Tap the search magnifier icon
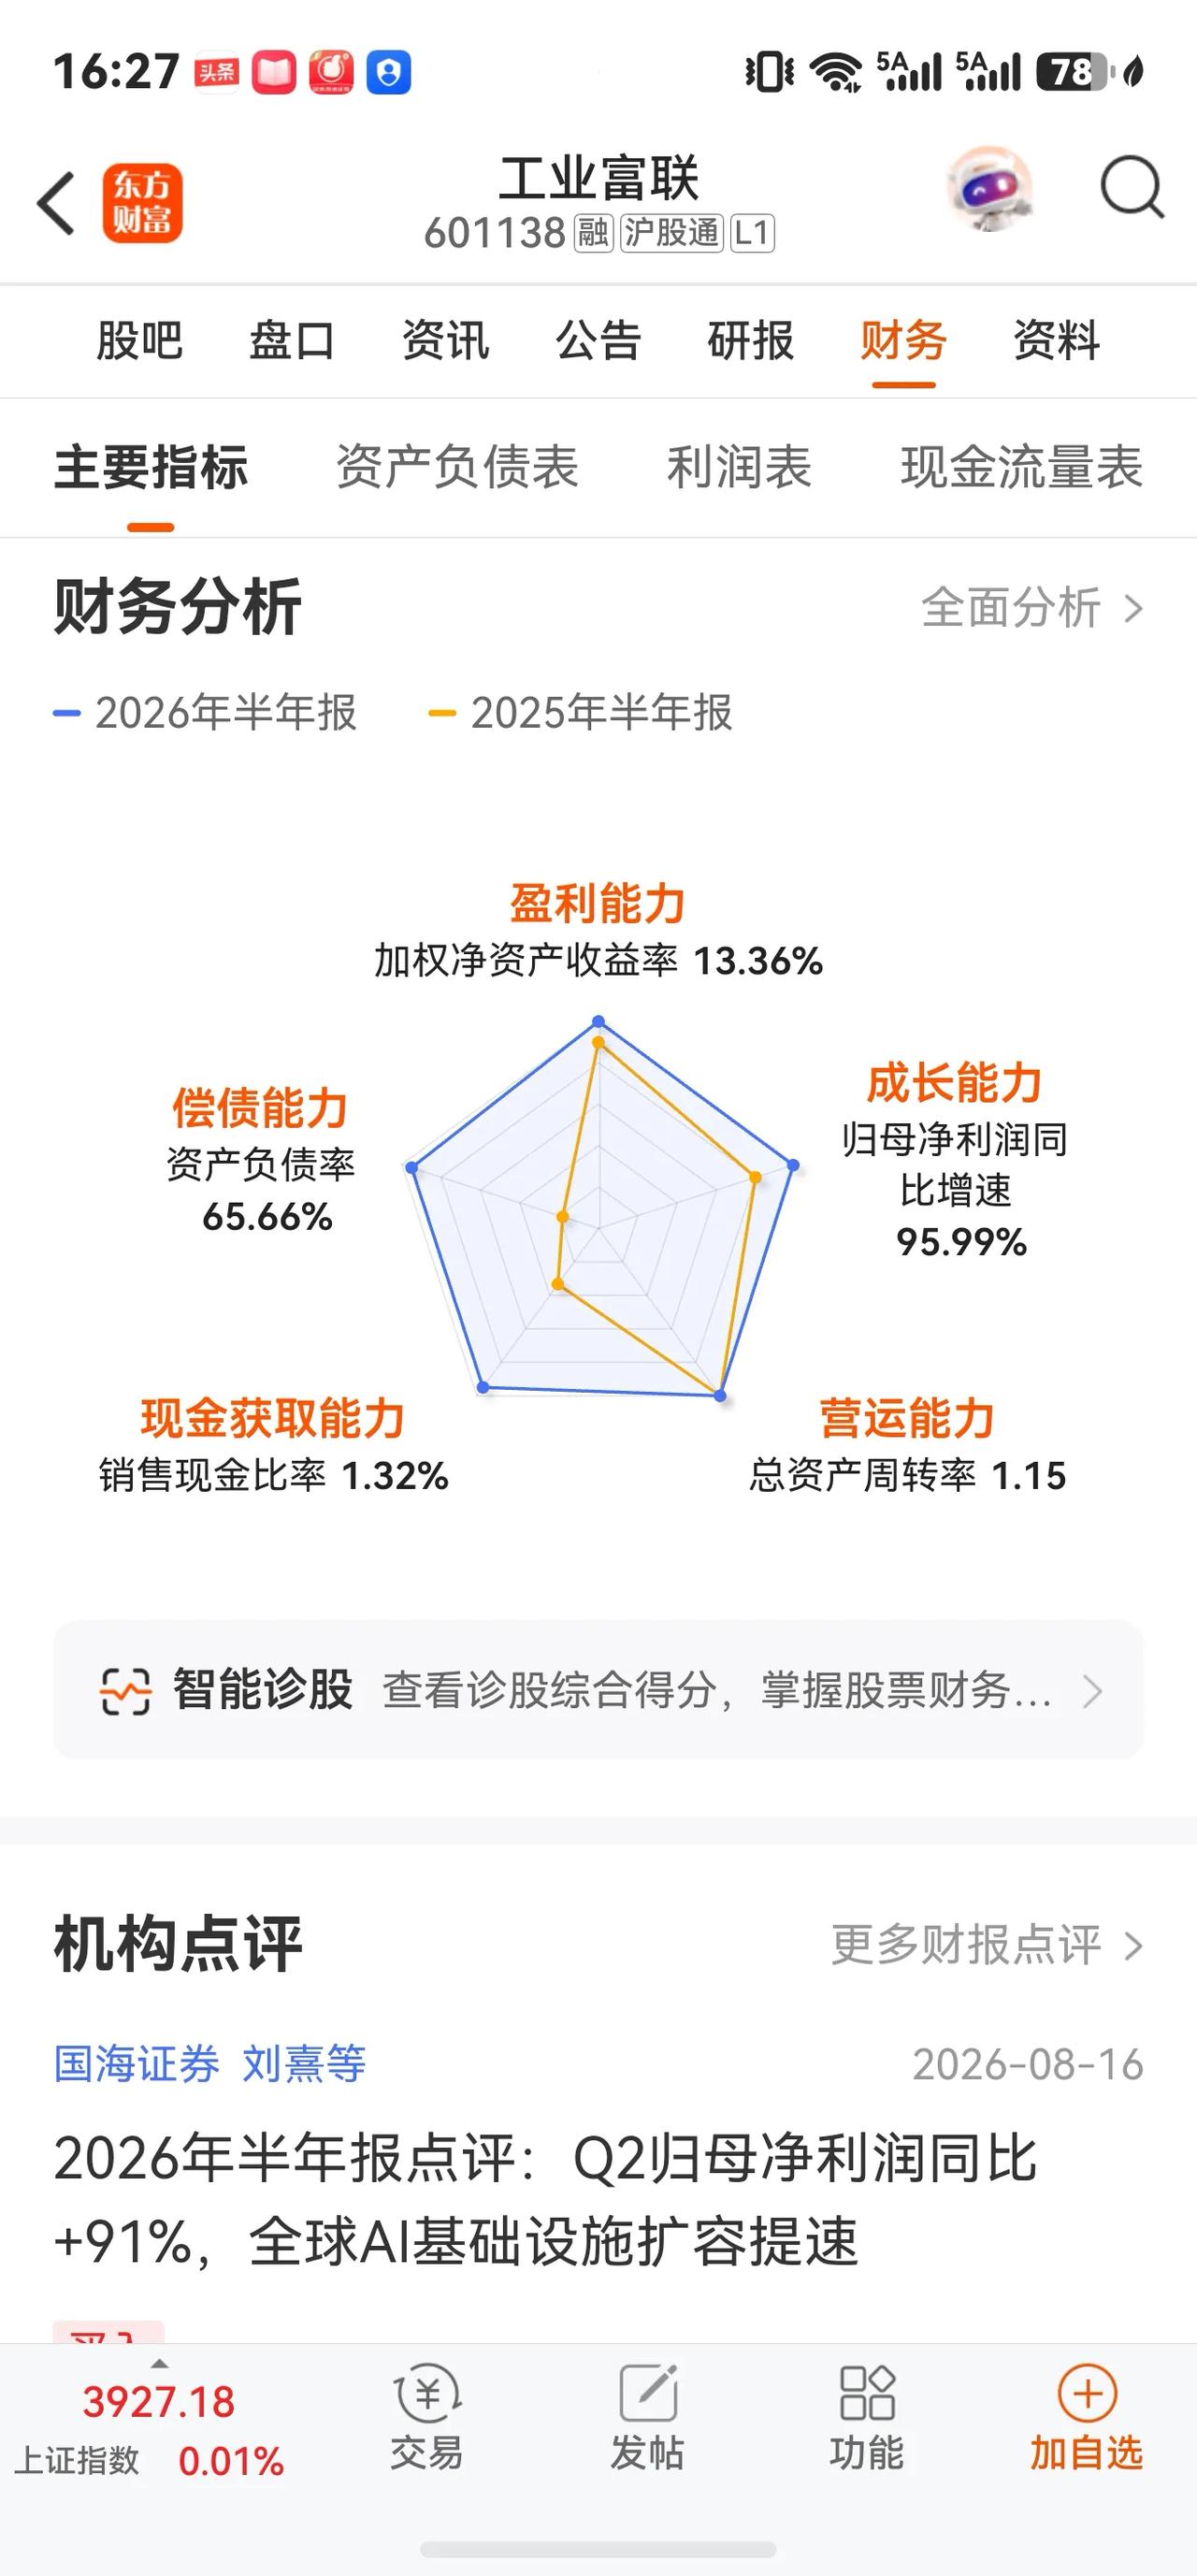1197x2576 pixels. [1132, 187]
